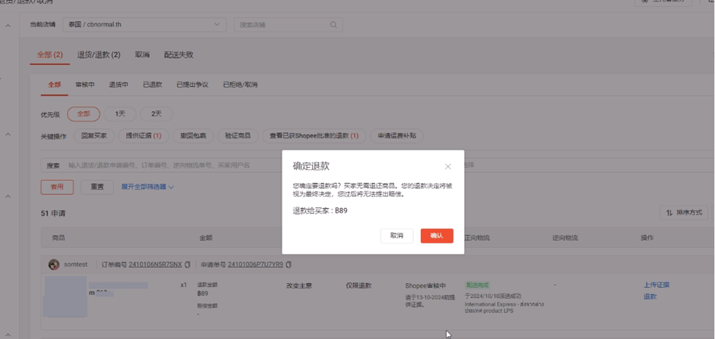Image resolution: width=715 pixels, height=339 pixels.
Task: Click the product thumbnail in the order row
Action: pos(65,297)
